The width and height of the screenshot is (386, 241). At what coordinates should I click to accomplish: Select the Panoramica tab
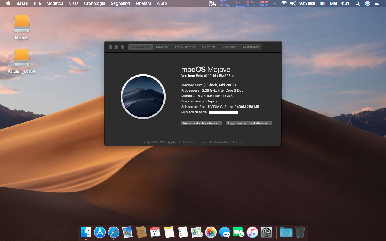tap(140, 47)
